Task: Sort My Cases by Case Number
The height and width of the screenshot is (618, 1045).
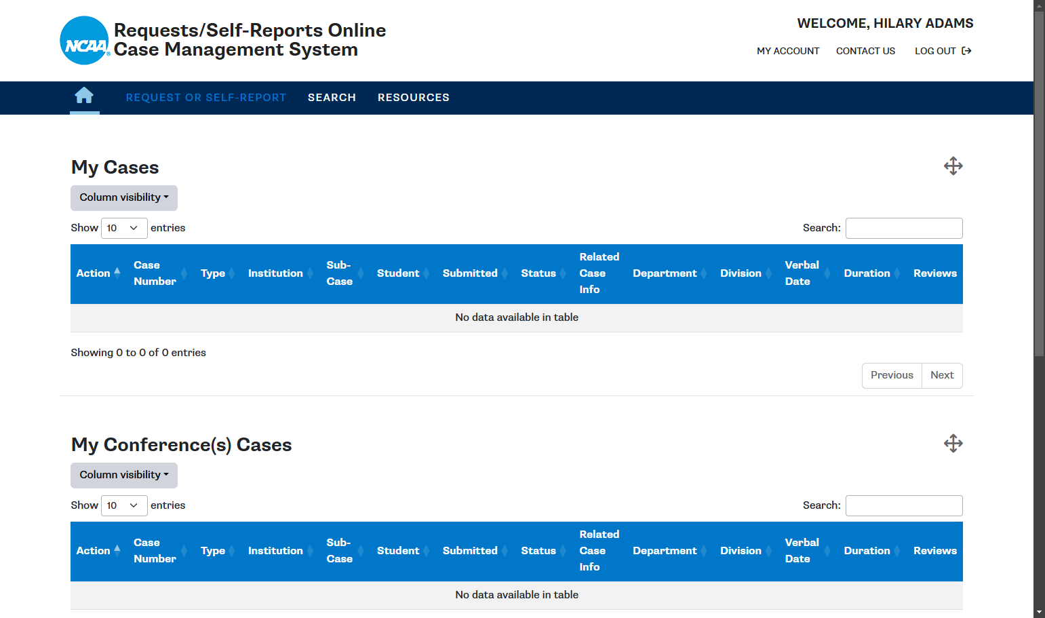Action: pos(160,273)
